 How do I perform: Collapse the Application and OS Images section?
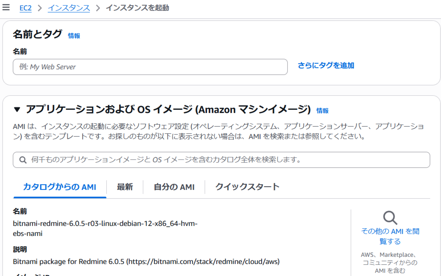[17, 109]
